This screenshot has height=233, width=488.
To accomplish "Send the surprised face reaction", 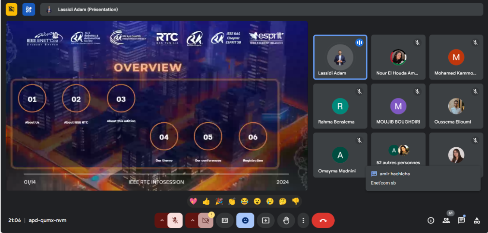I will 257,201.
